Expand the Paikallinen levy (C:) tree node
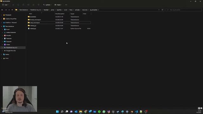The image size is (203, 114). coord(2,47)
